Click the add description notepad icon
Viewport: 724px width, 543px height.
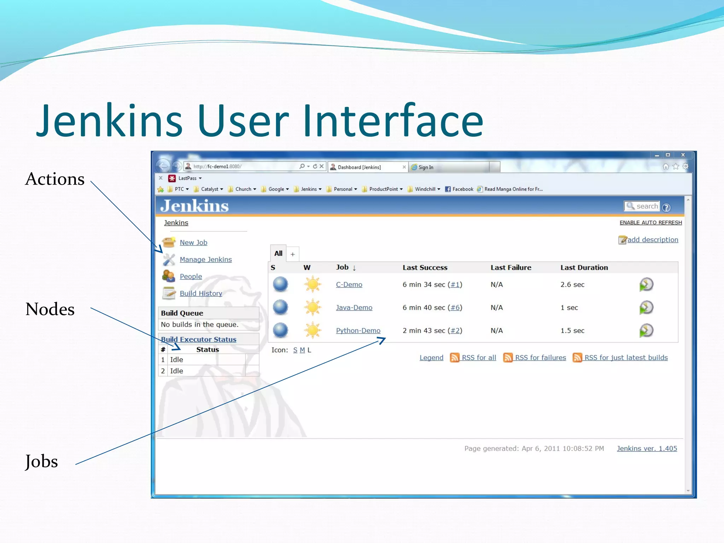tap(623, 240)
